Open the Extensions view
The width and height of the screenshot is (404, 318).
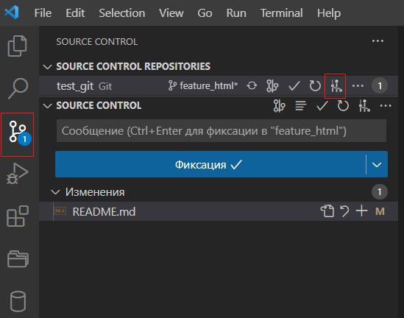(x=17, y=216)
